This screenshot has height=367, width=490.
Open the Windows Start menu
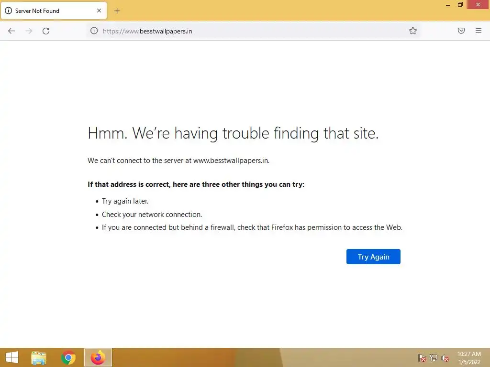12,357
